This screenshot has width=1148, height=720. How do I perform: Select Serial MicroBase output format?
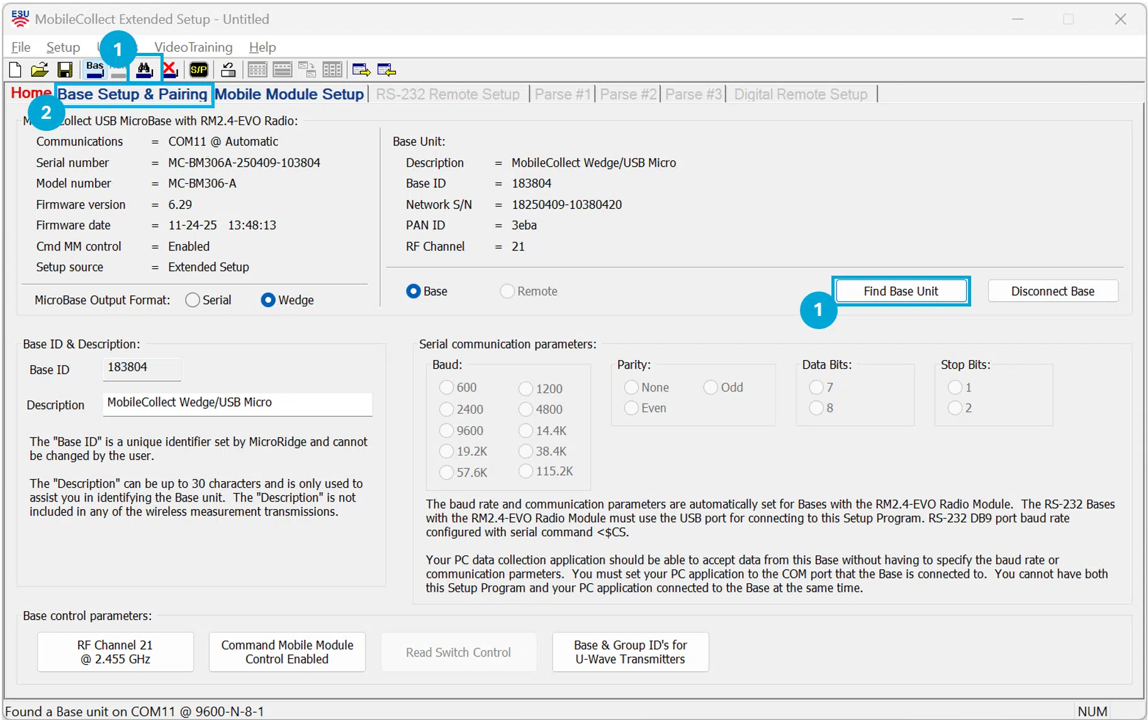tap(208, 300)
